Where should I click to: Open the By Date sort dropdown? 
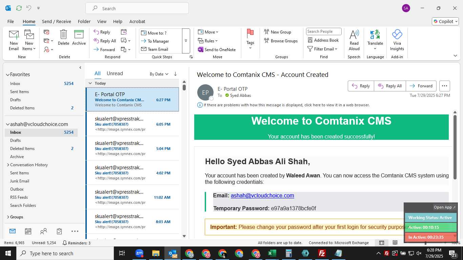[x=159, y=74]
